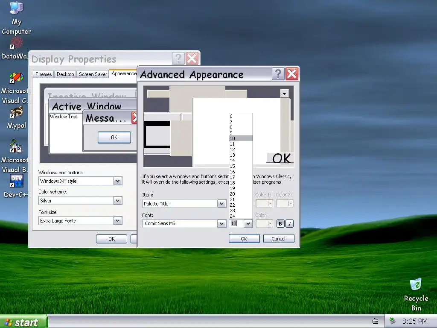Click the font size 10 input field

(x=236, y=223)
